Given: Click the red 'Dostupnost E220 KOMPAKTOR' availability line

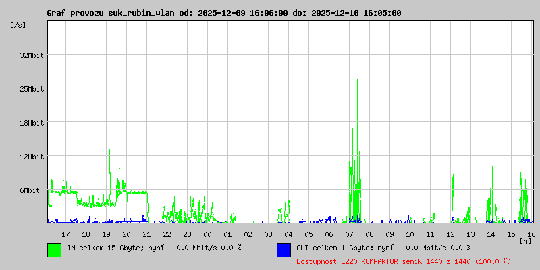Looking at the screenshot, I should pyautogui.click(x=404, y=261).
